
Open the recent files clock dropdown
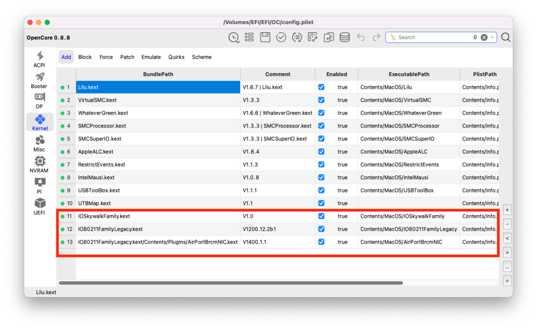pyautogui.click(x=234, y=37)
